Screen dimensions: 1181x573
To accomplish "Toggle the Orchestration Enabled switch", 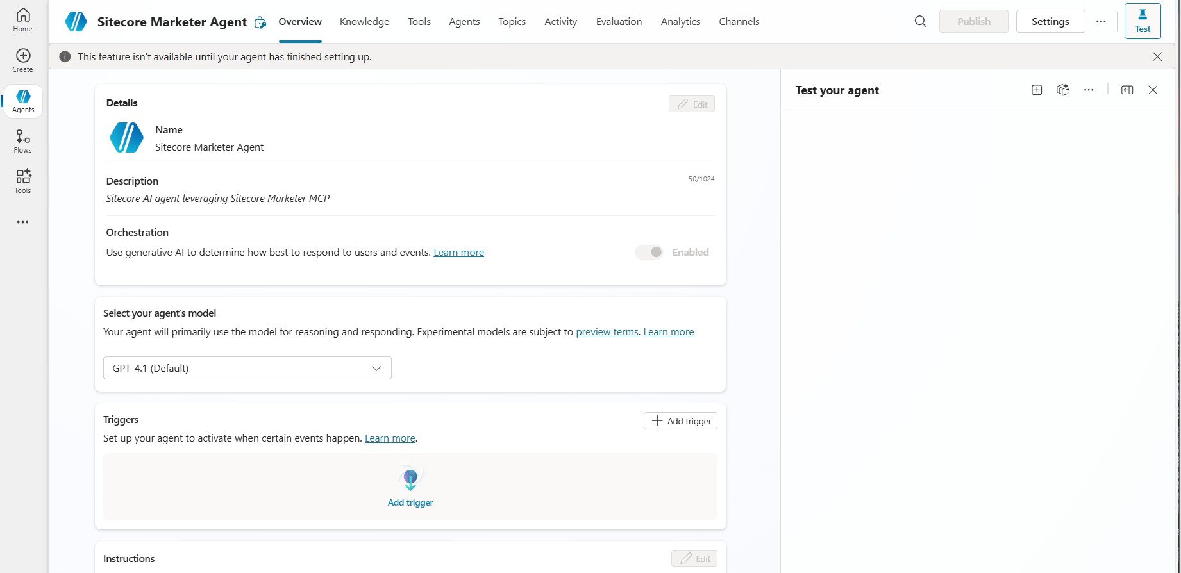I will pos(649,252).
